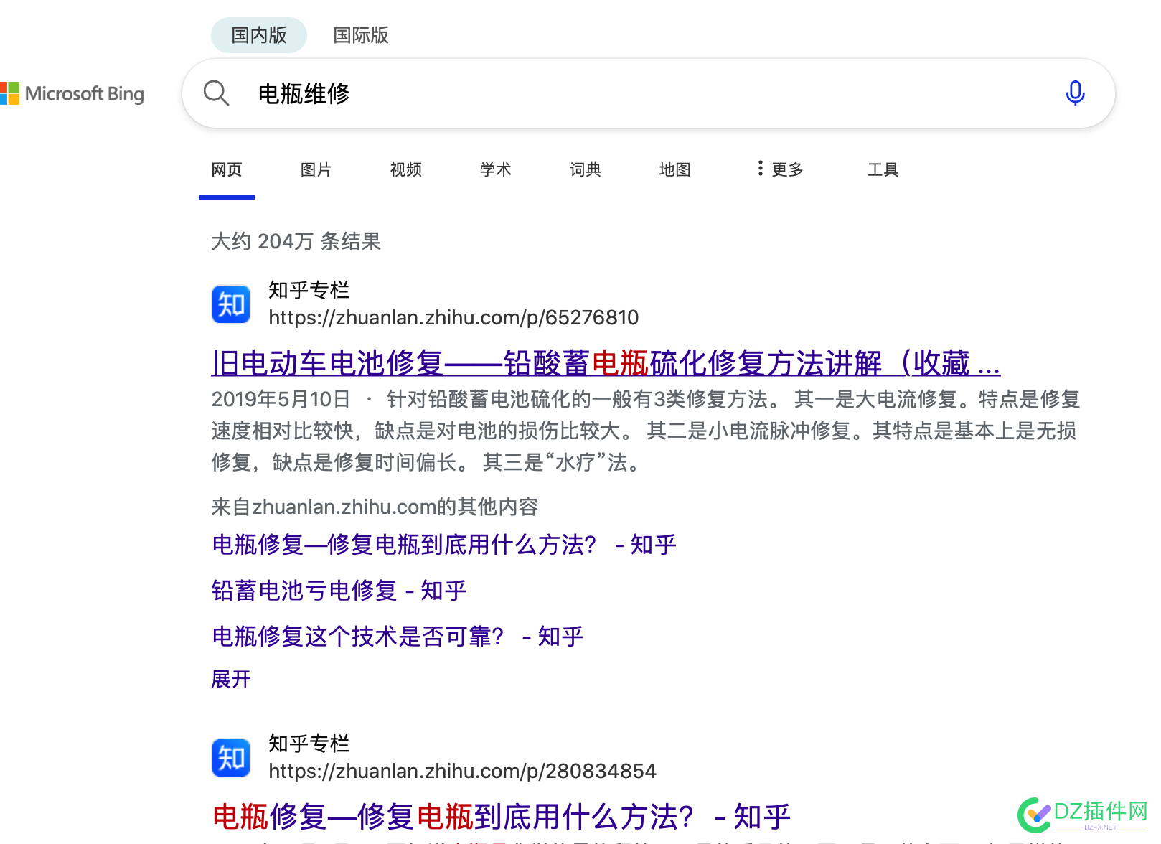Image resolution: width=1161 pixels, height=844 pixels.
Task: Open the 工具 search tools
Action: pos(883,169)
